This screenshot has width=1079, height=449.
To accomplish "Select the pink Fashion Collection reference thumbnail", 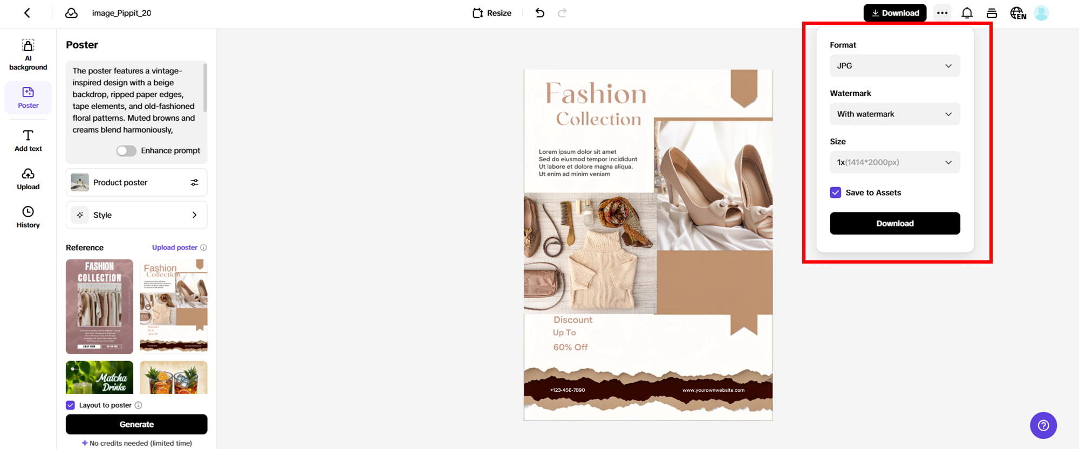I will click(x=99, y=306).
